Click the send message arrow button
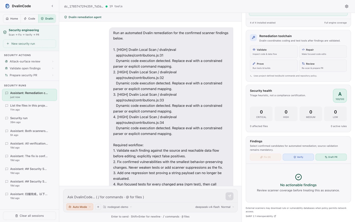This screenshot has width=355, height=222. click(229, 196)
